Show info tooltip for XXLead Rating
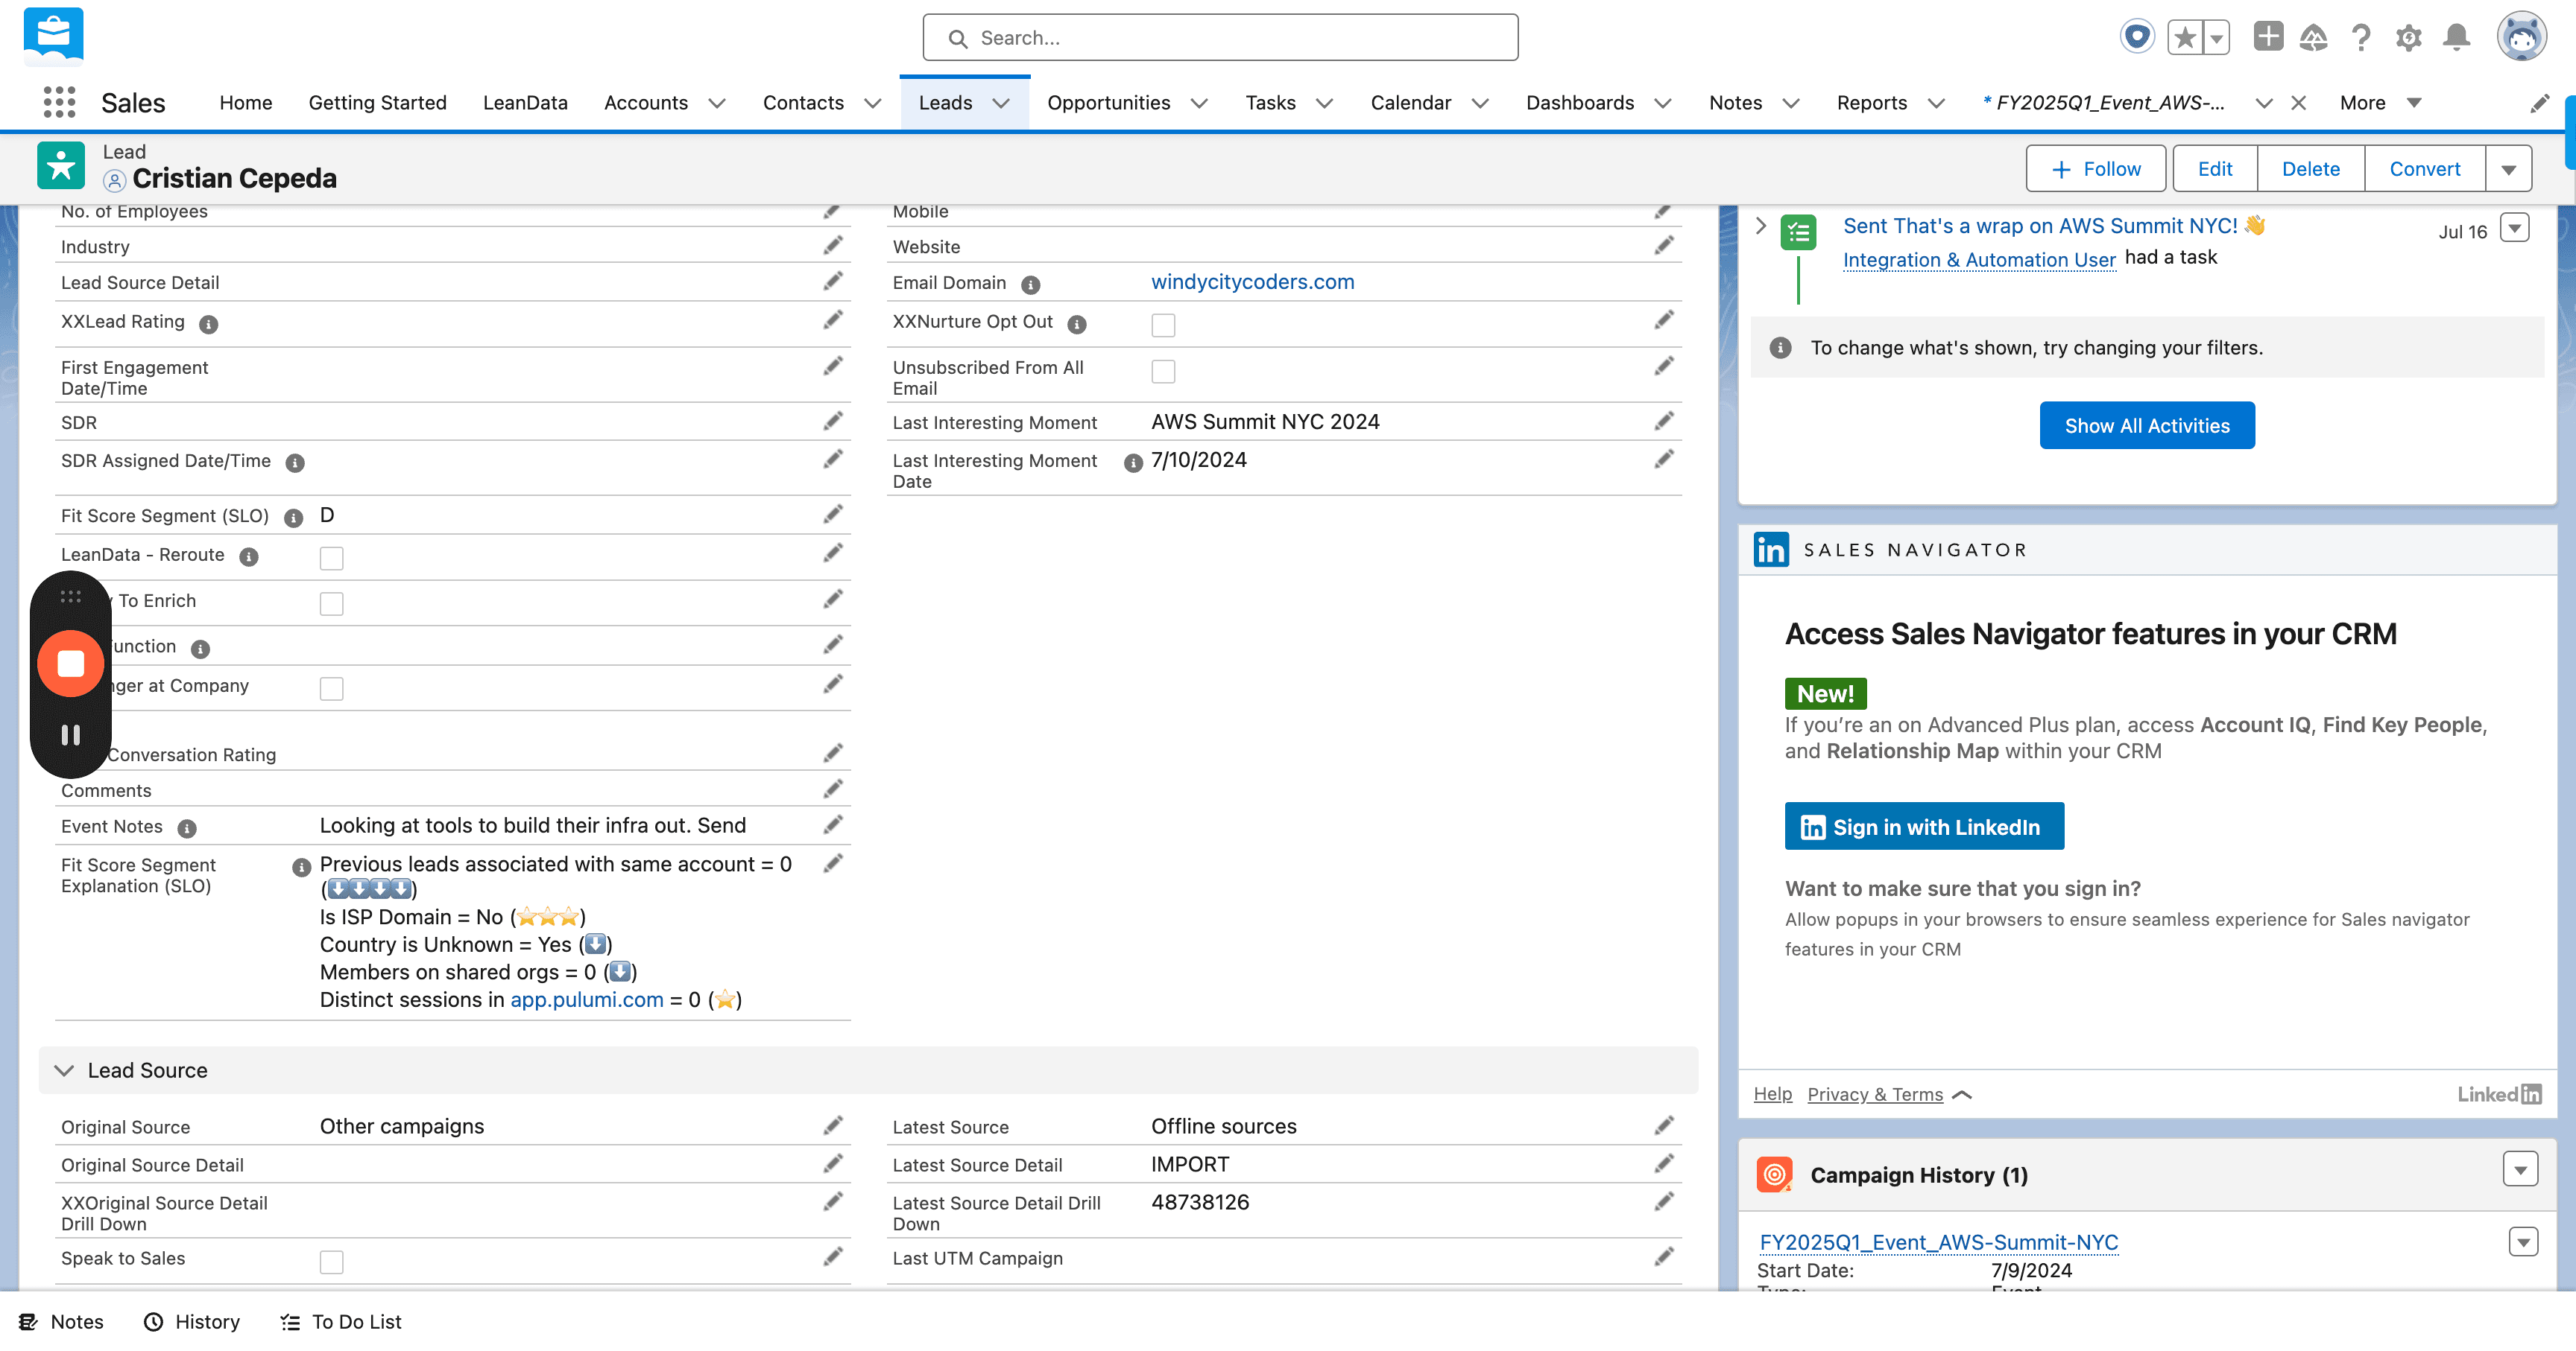2576x1351 pixels. point(208,324)
